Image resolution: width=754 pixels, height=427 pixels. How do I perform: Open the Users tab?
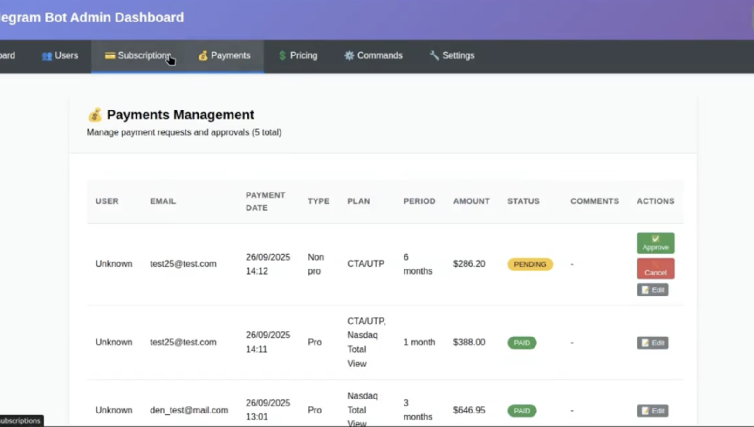pos(60,55)
